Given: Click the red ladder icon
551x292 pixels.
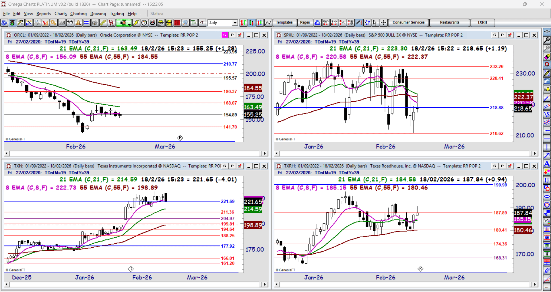Looking at the screenshot, I should [x=111, y=23].
